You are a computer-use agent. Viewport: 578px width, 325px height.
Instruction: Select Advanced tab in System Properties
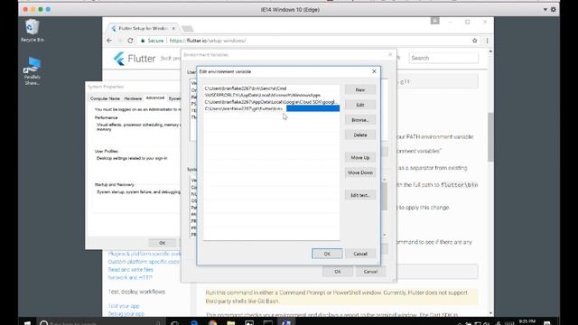tap(154, 98)
